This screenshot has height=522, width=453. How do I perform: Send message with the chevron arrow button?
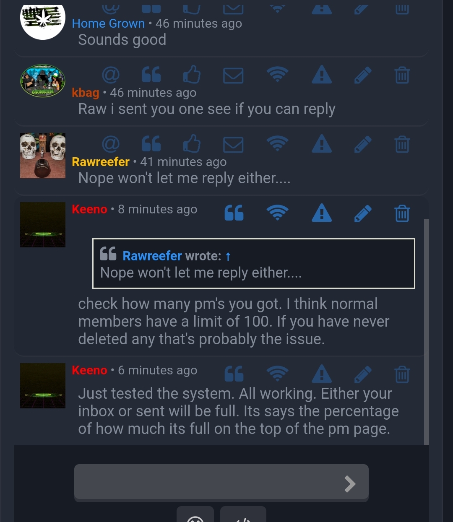click(x=350, y=484)
